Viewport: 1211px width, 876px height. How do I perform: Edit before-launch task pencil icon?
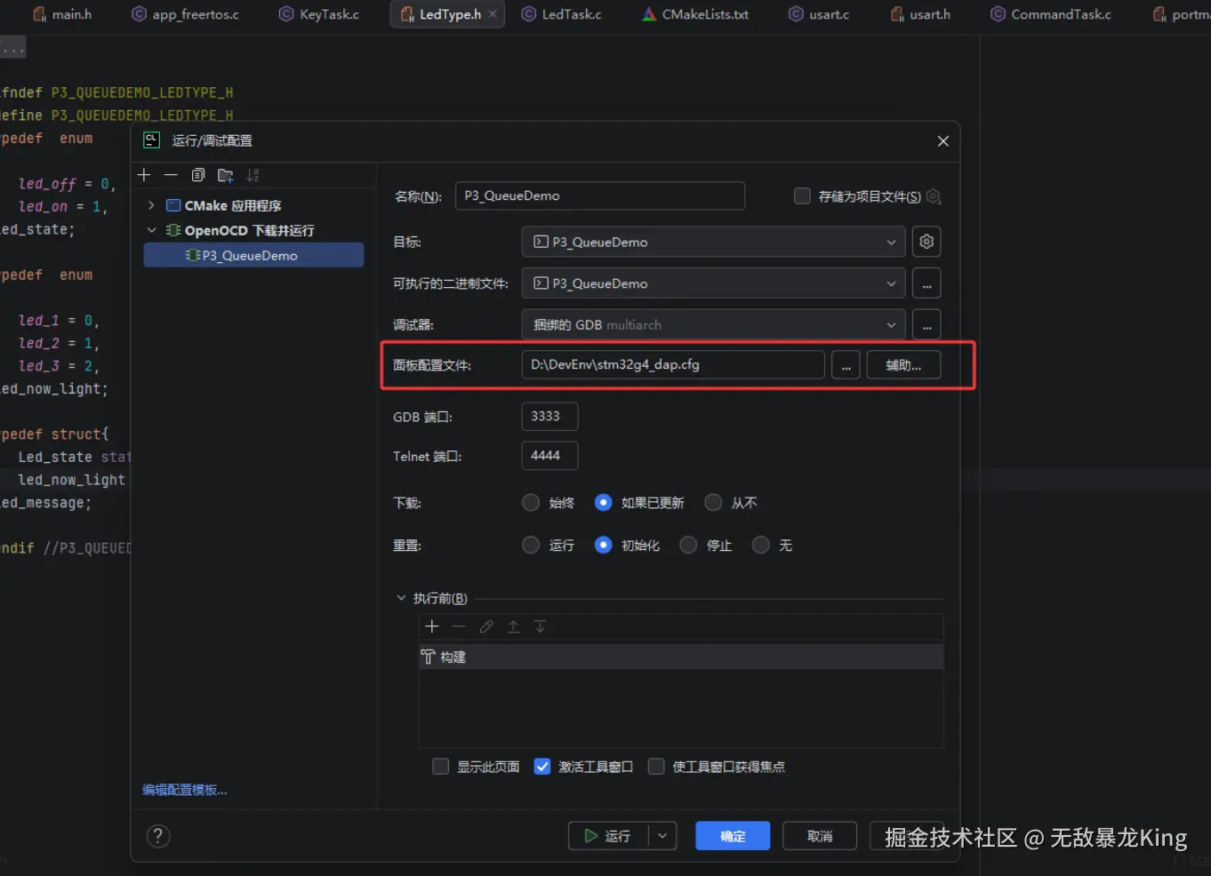point(486,626)
